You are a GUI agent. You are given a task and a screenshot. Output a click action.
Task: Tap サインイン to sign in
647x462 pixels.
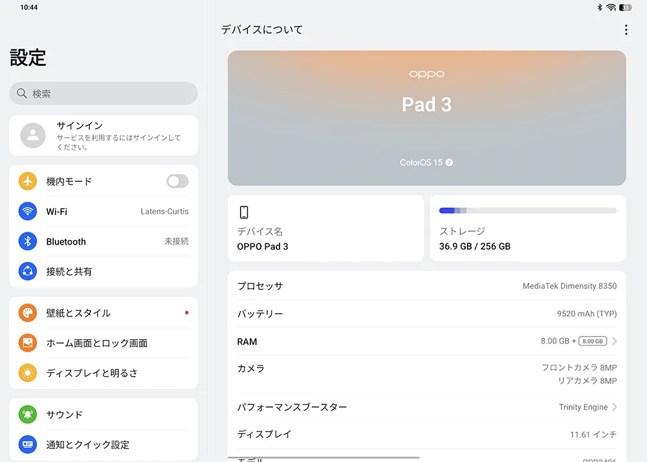pos(104,135)
